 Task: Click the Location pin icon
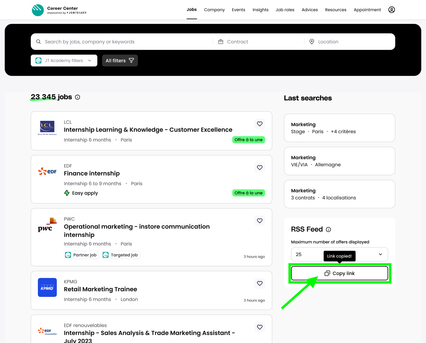click(312, 42)
